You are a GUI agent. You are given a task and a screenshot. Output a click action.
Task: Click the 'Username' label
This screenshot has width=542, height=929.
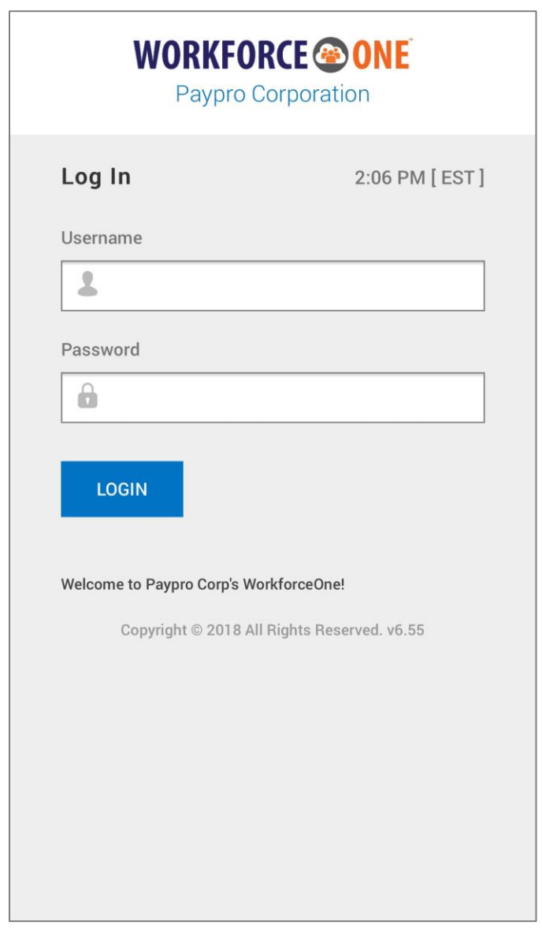pyautogui.click(x=102, y=237)
